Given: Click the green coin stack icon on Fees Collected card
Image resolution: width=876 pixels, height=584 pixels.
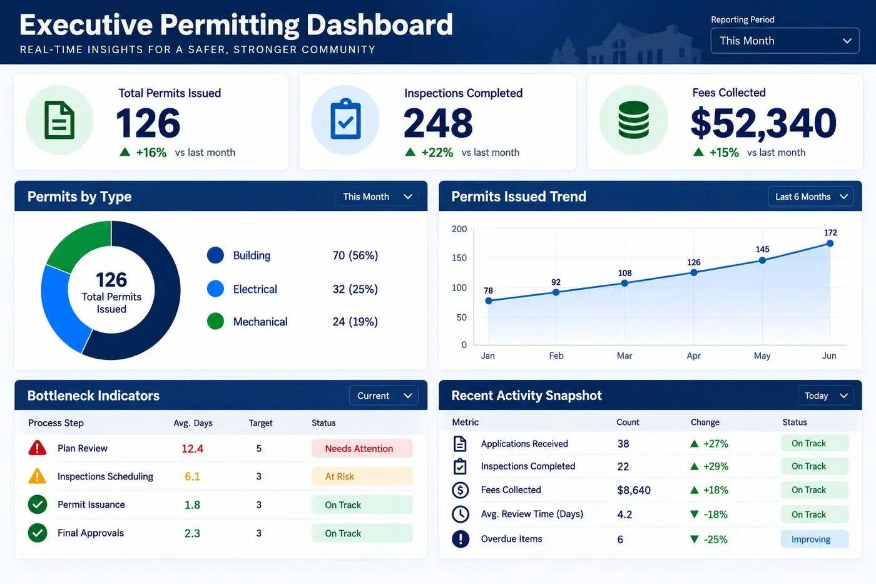Looking at the screenshot, I should click(633, 120).
